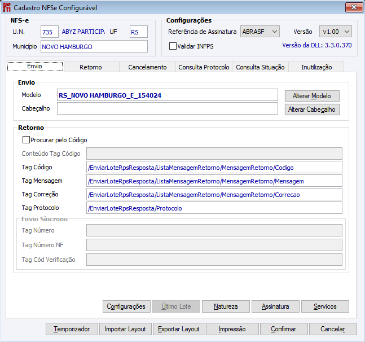Focus the Tag Correção input field
Viewport: 365px width, 342px height.
point(214,194)
